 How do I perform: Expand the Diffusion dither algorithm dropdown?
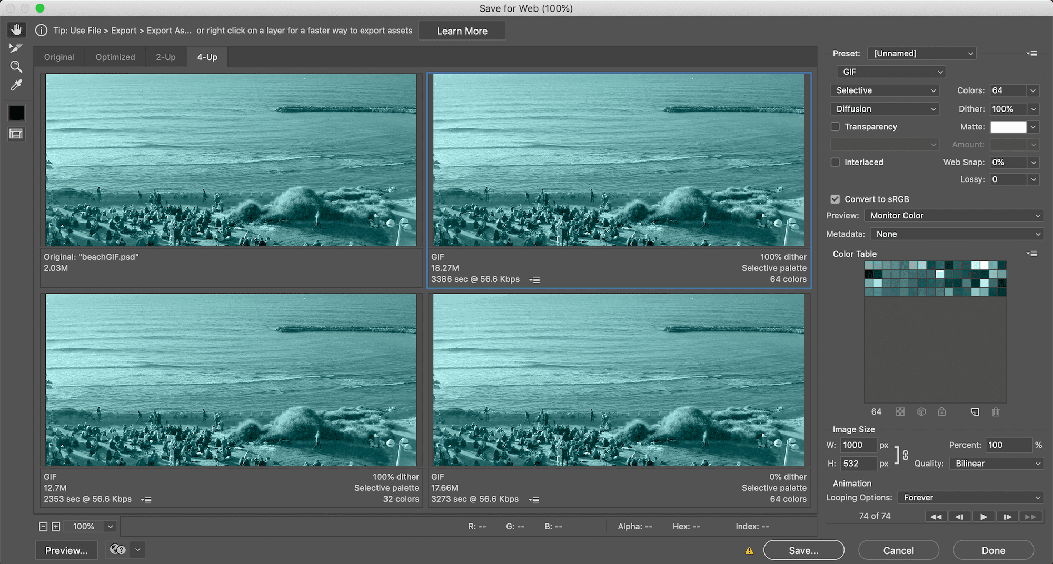coord(885,109)
